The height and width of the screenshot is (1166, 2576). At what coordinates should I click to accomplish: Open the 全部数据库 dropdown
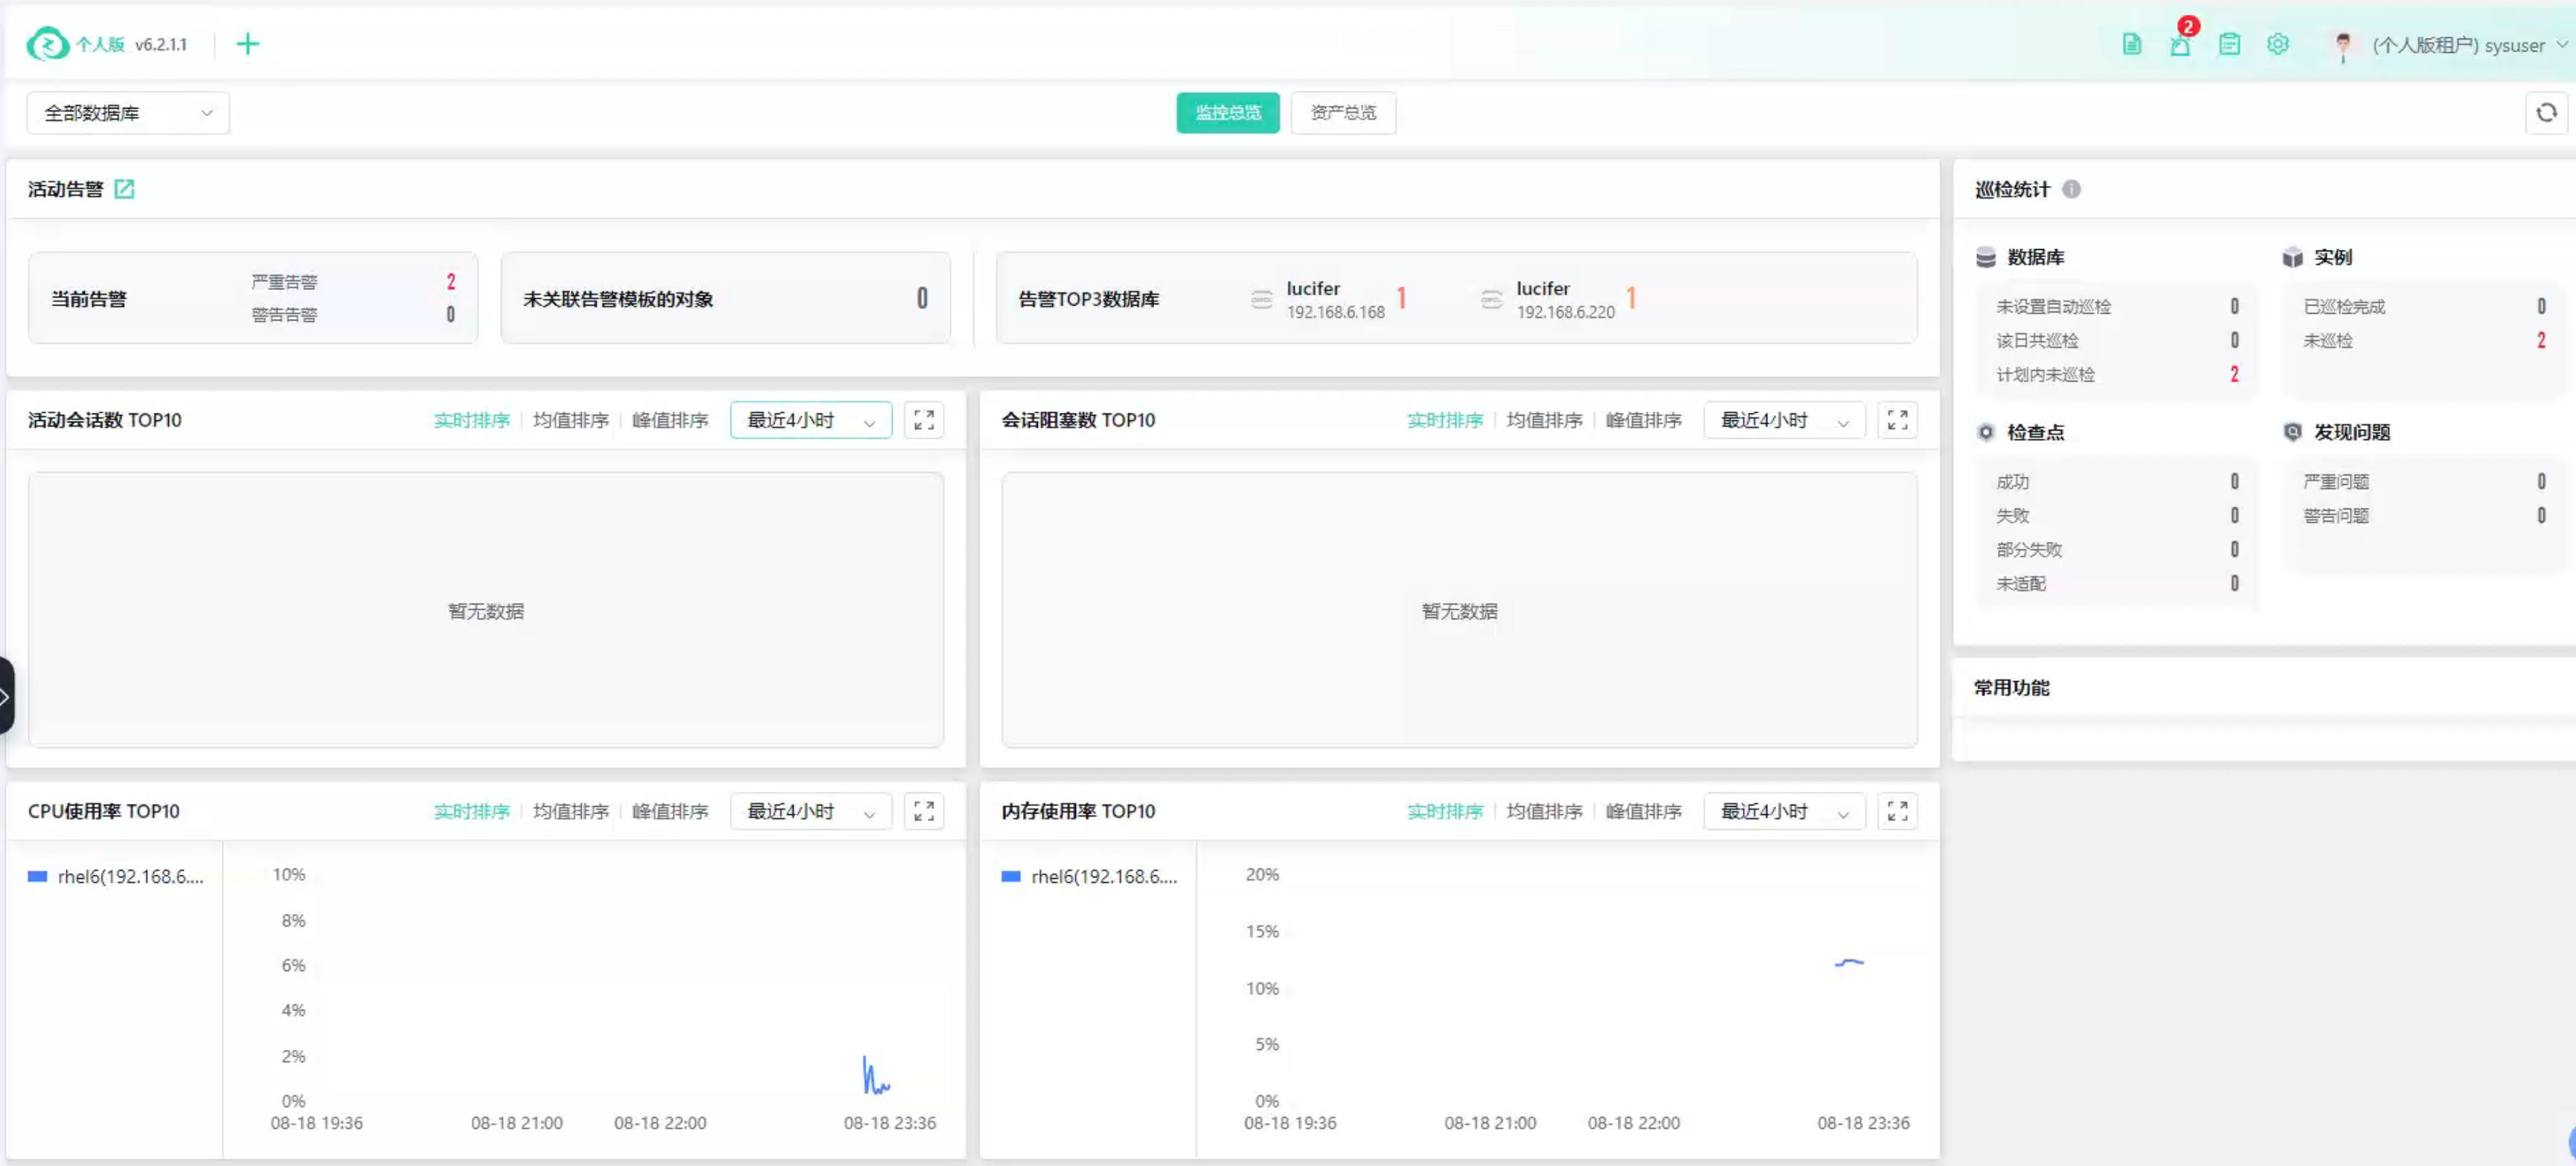[x=128, y=113]
